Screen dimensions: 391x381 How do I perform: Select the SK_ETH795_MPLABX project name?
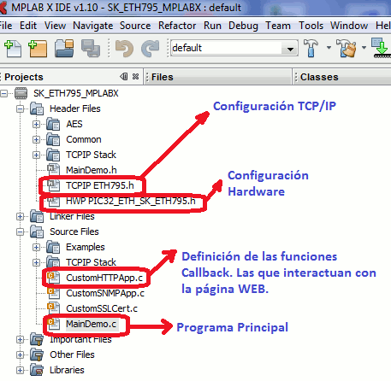click(x=76, y=93)
